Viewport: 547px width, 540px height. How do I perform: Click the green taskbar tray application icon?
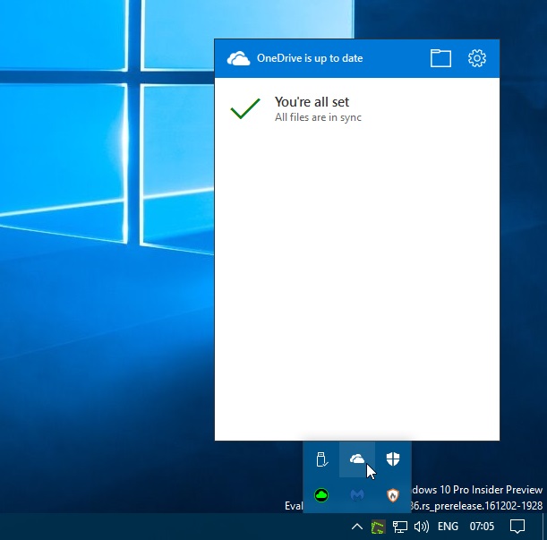click(x=378, y=527)
